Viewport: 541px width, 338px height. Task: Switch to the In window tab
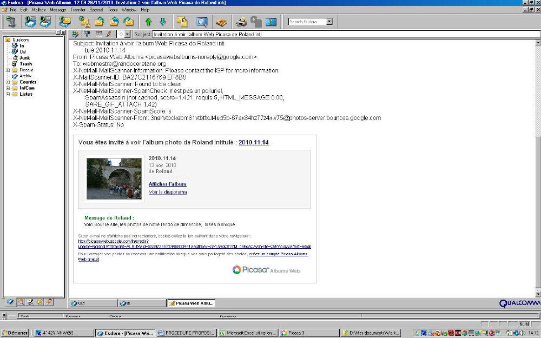(142, 303)
